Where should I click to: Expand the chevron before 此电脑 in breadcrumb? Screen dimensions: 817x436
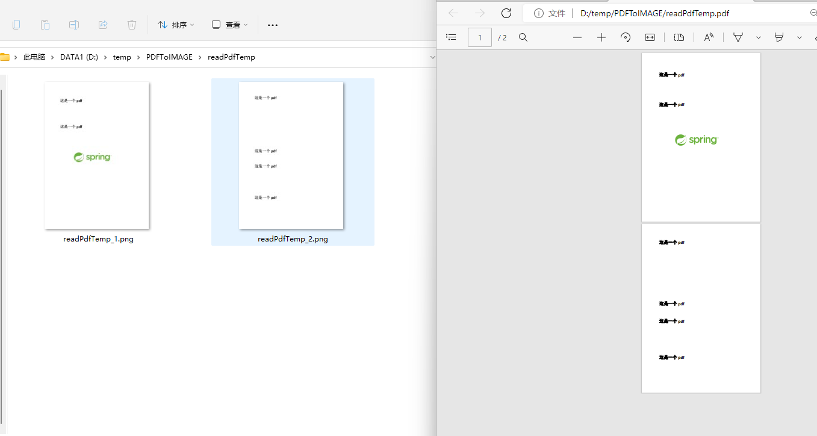[x=16, y=57]
